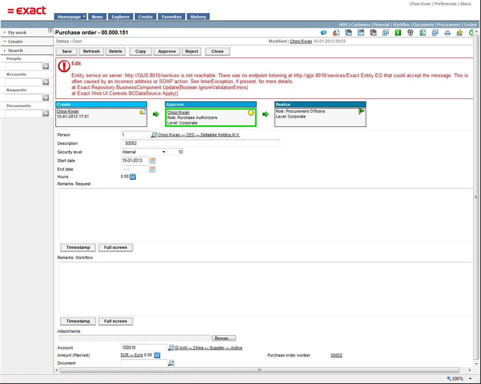
Task: Click the printer icon in the toolbar
Action: (x=447, y=33)
